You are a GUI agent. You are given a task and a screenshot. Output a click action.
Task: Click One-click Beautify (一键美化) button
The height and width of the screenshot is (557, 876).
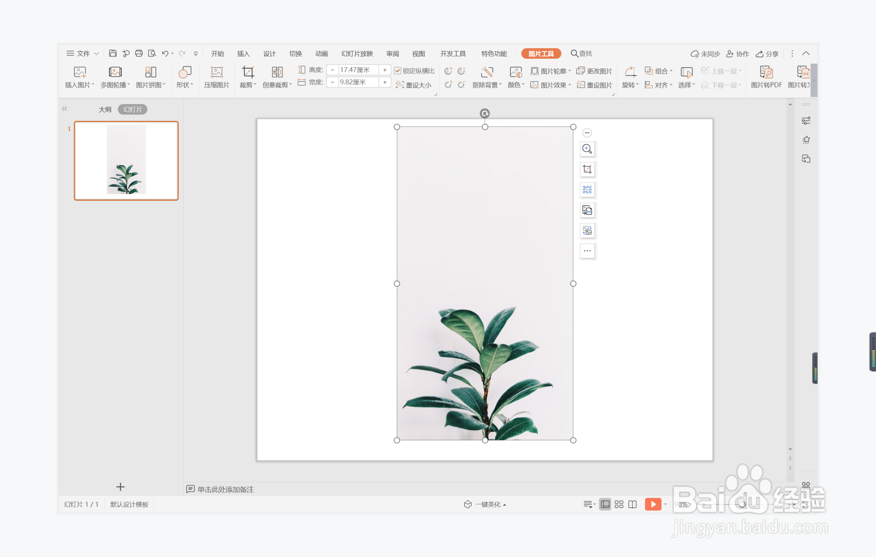pos(485,504)
